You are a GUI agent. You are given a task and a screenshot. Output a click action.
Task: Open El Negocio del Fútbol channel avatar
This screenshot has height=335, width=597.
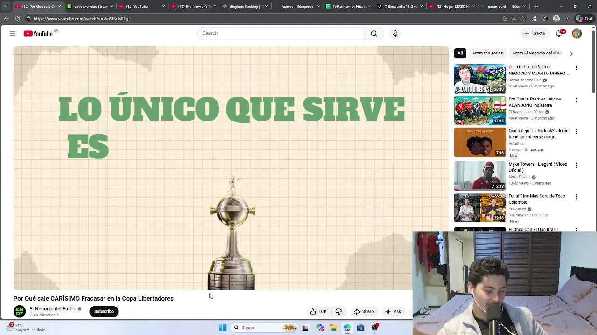tap(20, 311)
